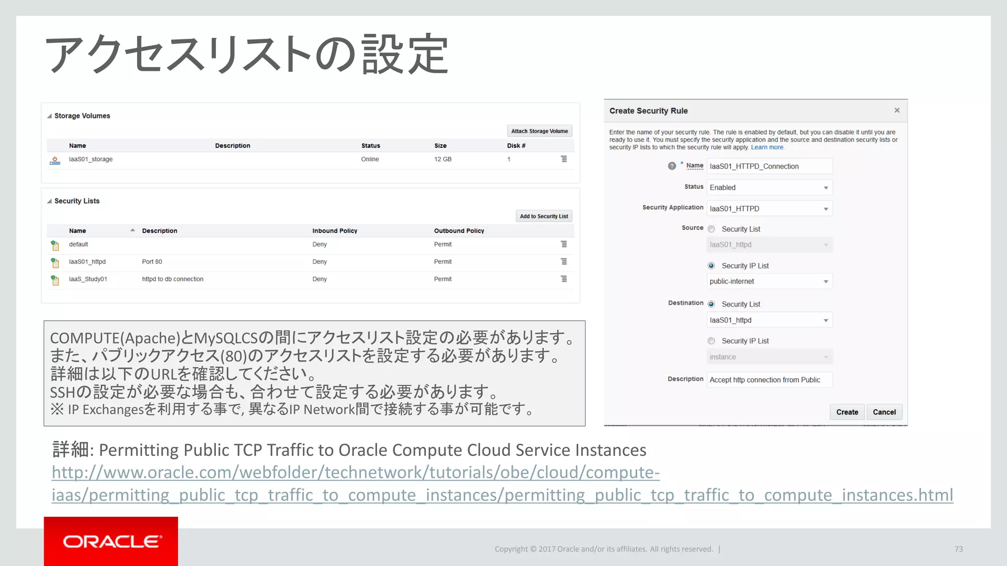This screenshot has height=566, width=1007.
Task: Click the httpd to db connection description
Action: click(x=173, y=279)
